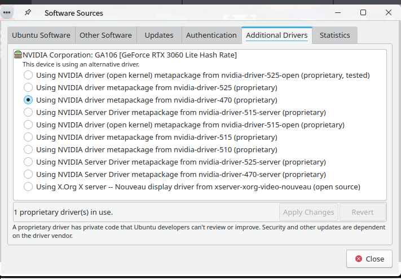The width and height of the screenshot is (401, 279).
Task: Select the Additional Drivers tab
Action: tap(277, 36)
